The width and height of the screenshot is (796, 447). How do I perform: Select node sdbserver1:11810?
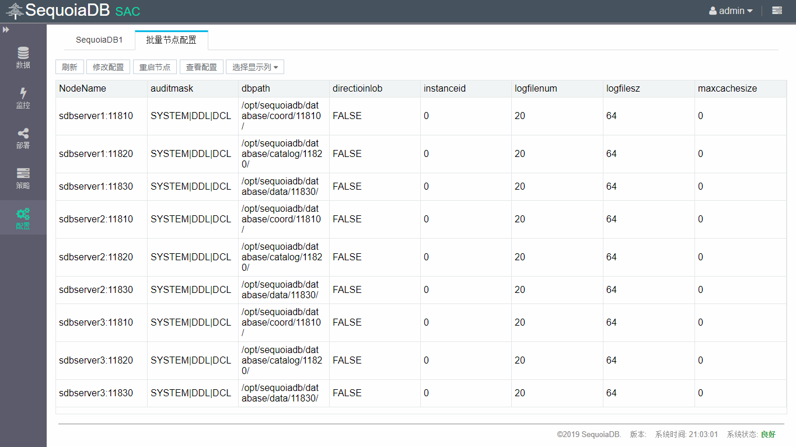coord(96,116)
